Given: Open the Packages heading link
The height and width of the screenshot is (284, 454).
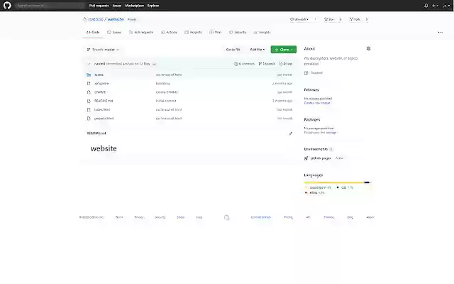Looking at the screenshot, I should [312, 119].
